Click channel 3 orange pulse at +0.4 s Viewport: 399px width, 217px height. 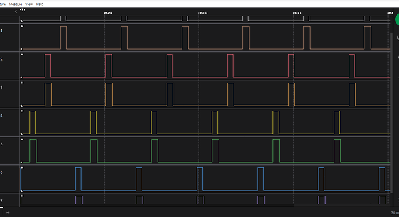[291, 94]
